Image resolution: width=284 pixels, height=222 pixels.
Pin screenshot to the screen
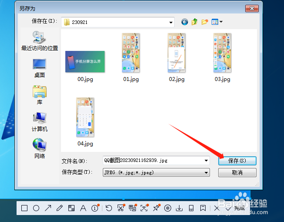(156, 208)
